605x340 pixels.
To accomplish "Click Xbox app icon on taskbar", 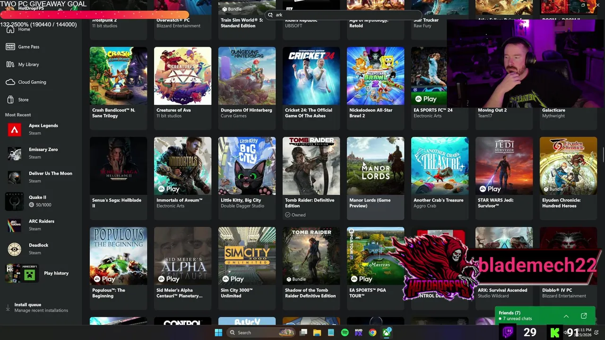I will click(x=387, y=332).
